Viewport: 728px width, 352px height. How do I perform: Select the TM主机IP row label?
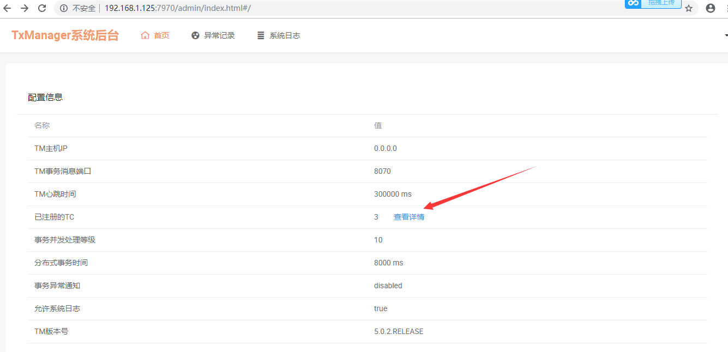(51, 148)
